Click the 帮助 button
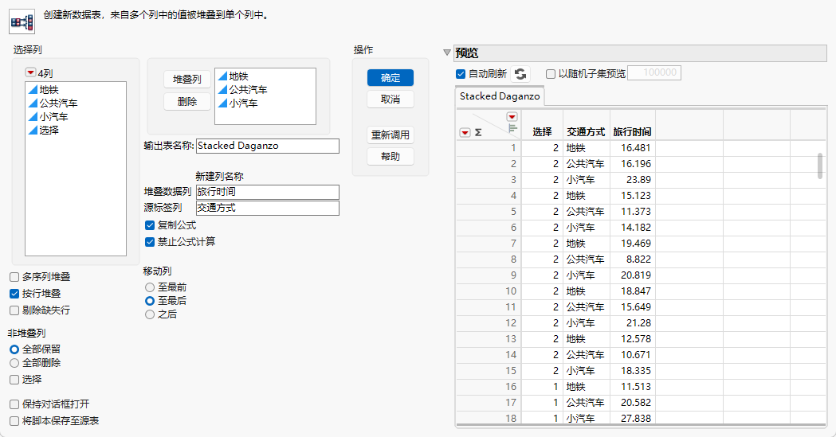Screen dimensions: 836x437 pyautogui.click(x=391, y=157)
